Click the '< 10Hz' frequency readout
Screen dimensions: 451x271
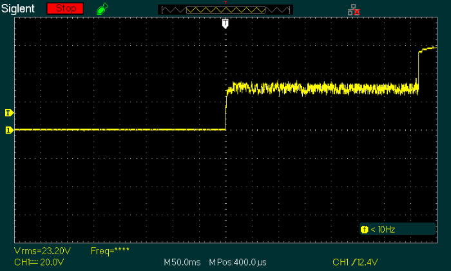point(383,230)
